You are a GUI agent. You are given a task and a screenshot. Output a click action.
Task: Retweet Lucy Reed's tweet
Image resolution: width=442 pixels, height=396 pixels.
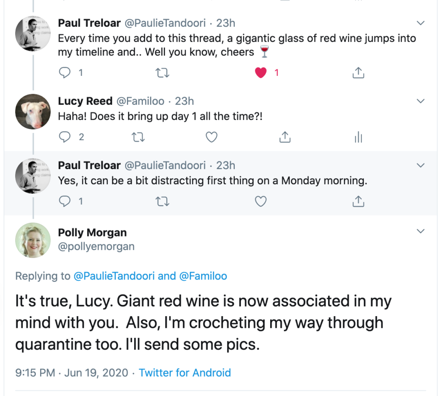[x=138, y=137]
